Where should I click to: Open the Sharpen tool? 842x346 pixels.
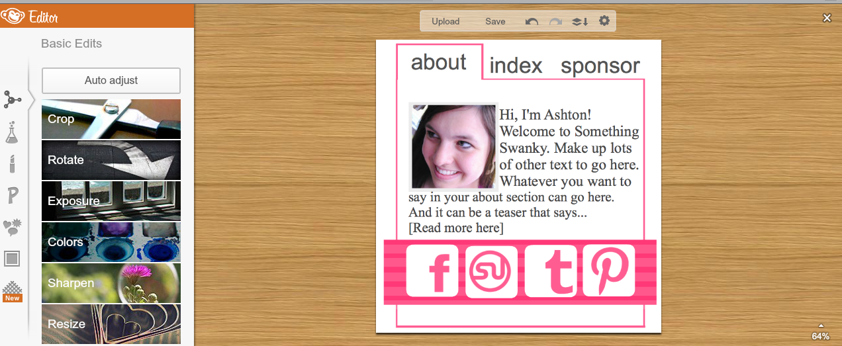[111, 283]
